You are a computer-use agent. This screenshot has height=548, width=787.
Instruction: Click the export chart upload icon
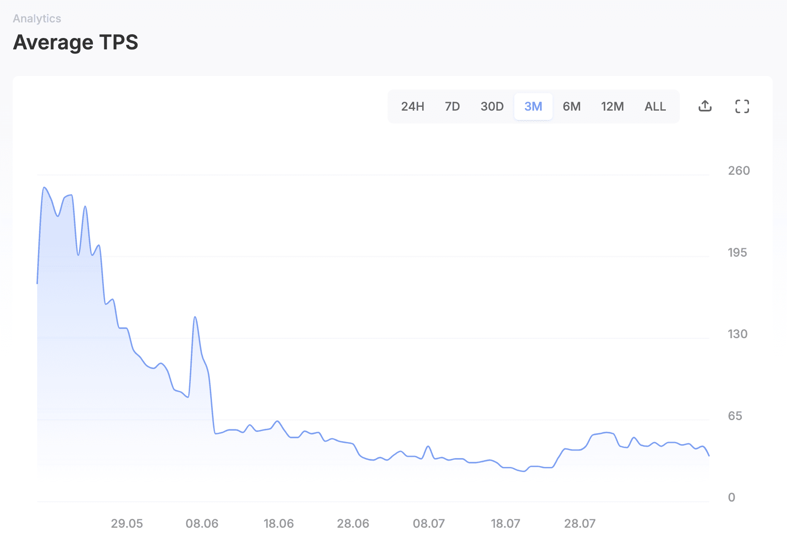point(705,106)
